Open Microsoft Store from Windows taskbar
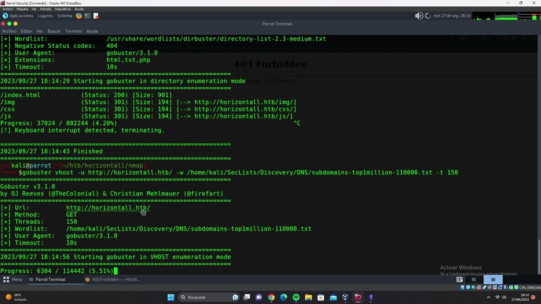 click(321, 297)
